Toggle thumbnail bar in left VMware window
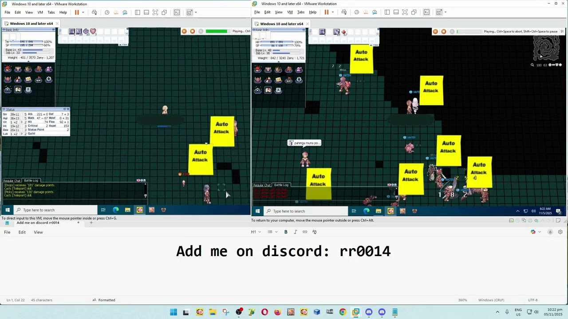The height and width of the screenshot is (319, 568). (x=146, y=12)
